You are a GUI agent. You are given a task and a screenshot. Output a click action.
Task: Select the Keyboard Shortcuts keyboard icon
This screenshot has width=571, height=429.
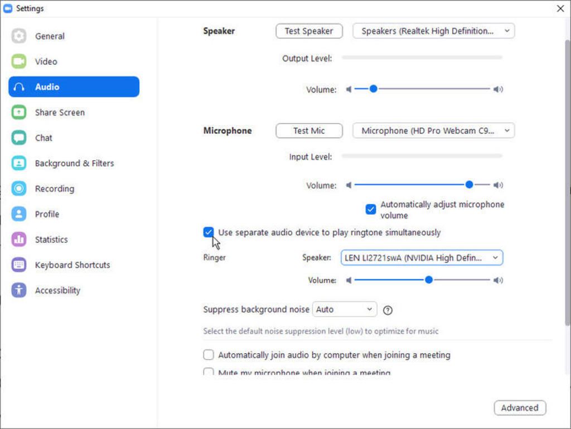point(18,265)
